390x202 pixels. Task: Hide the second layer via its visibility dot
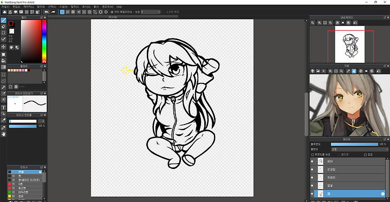[312, 170]
